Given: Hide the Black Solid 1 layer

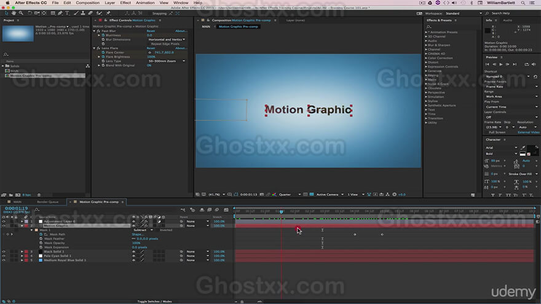Looking at the screenshot, I should coord(4,252).
